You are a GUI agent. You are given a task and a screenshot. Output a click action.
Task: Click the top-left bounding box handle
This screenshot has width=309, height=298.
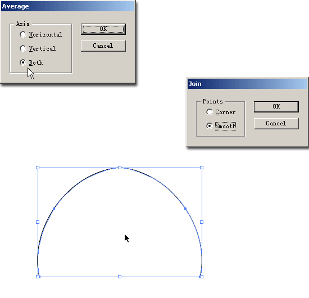point(38,168)
